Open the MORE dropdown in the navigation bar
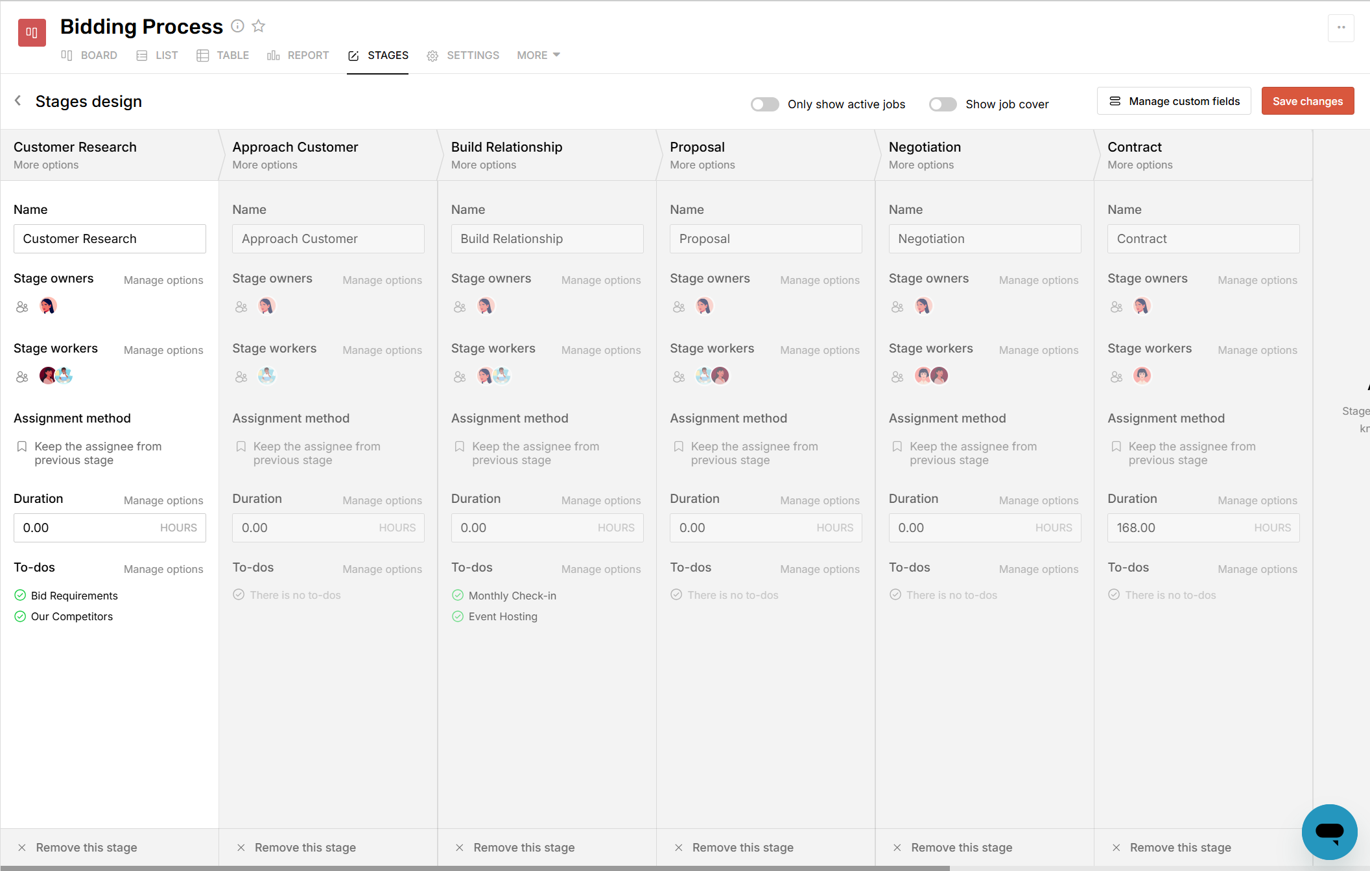 point(537,55)
